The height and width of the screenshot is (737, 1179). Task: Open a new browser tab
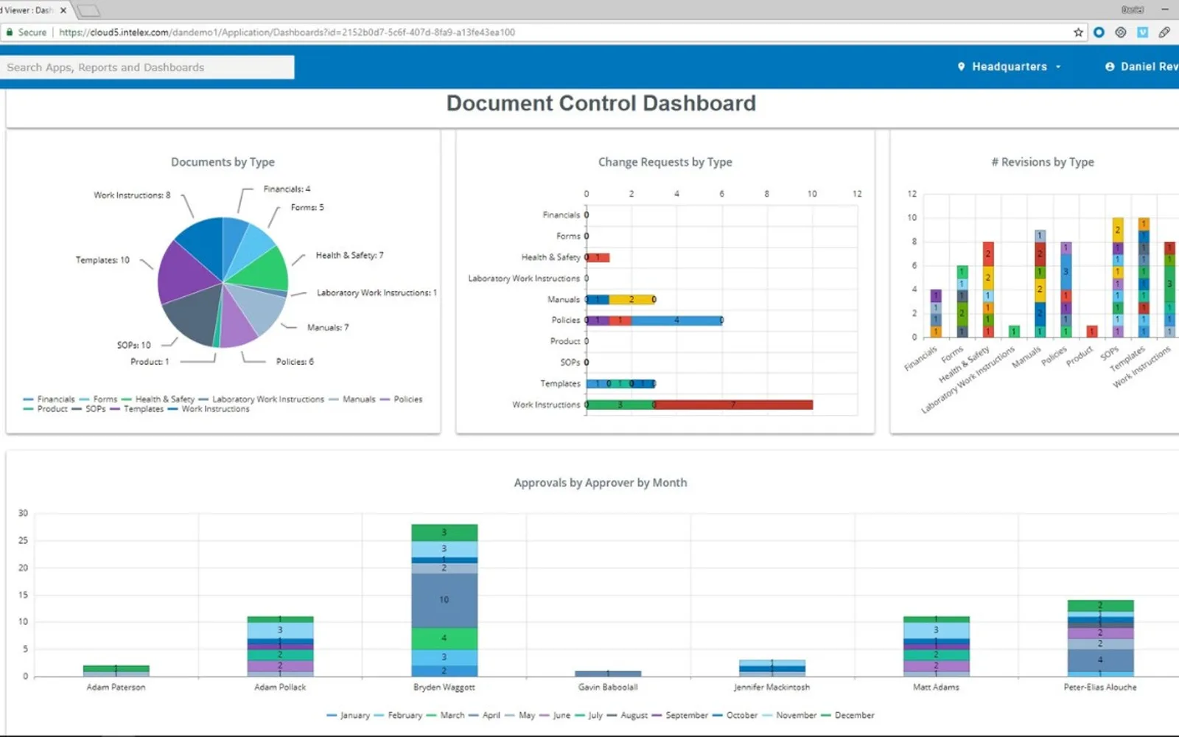[x=88, y=10]
